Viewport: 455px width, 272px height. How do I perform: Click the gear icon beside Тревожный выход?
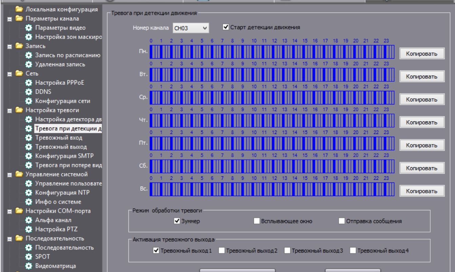click(x=29, y=147)
